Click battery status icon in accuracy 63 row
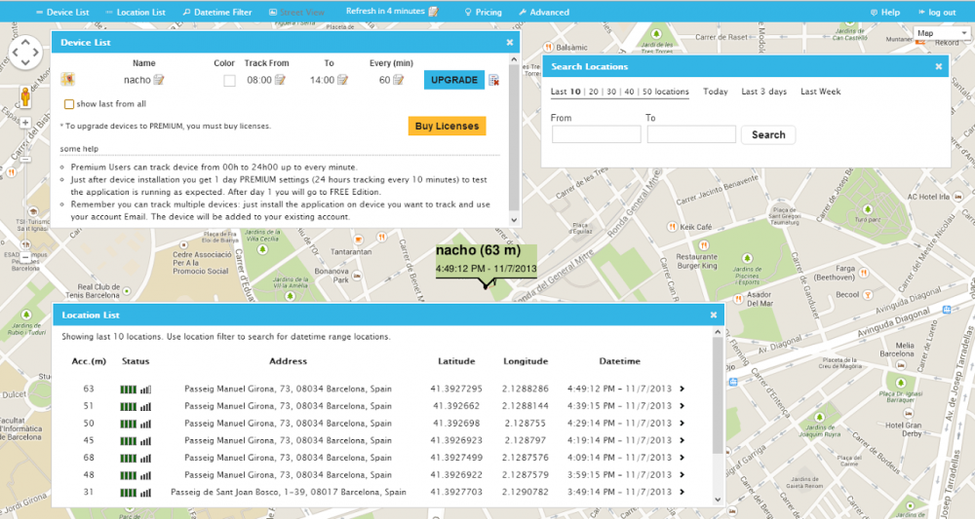Screen dimensions: 975x519 (128, 389)
